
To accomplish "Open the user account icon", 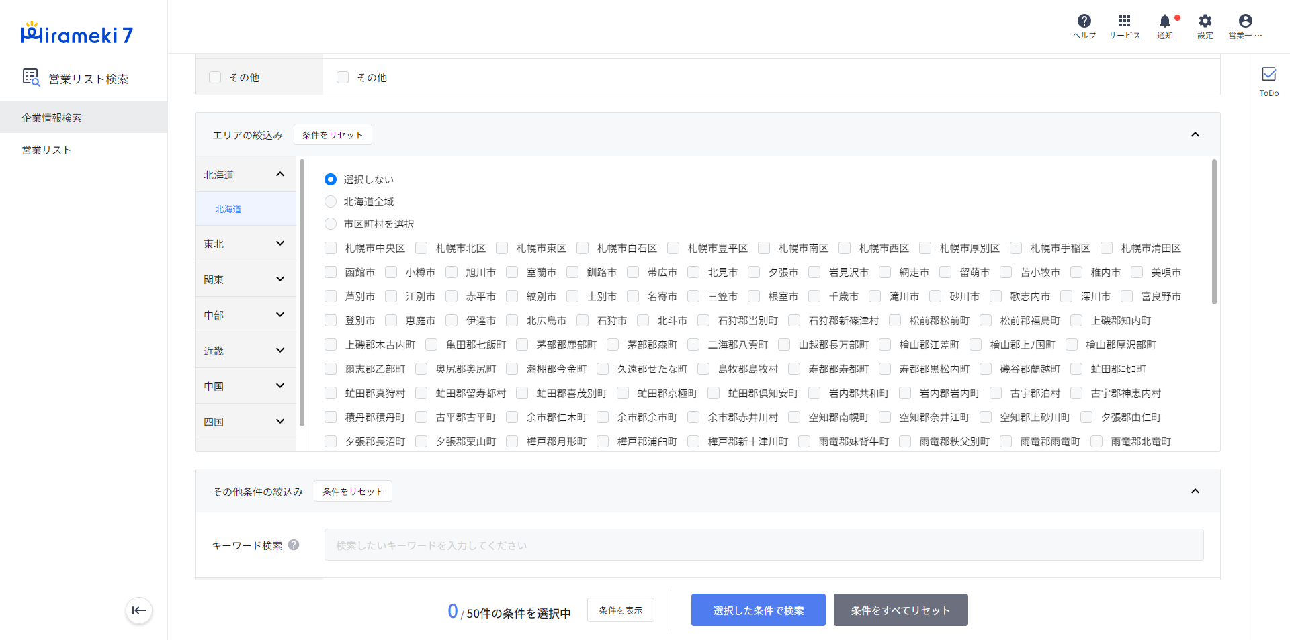I will (x=1246, y=21).
